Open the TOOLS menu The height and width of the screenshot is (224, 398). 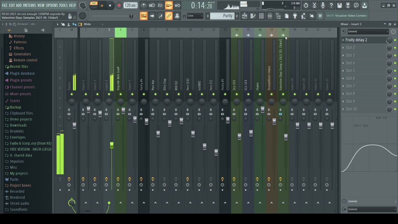coord(63,5)
